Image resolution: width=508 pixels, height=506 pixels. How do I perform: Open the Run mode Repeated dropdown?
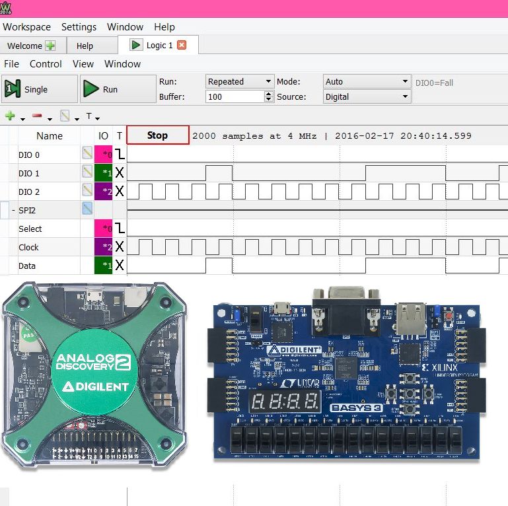[x=239, y=81]
